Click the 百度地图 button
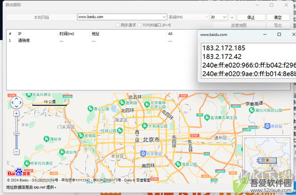296x195 pixels. (239, 25)
